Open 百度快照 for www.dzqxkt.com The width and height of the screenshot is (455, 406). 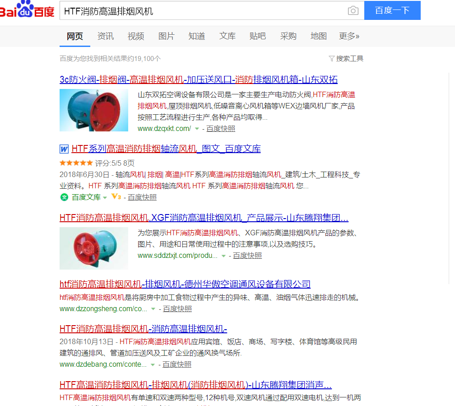click(221, 129)
